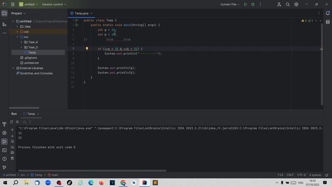332x187 pixels.
Task: Open the Current File run configuration dropdown
Action: 230,4
